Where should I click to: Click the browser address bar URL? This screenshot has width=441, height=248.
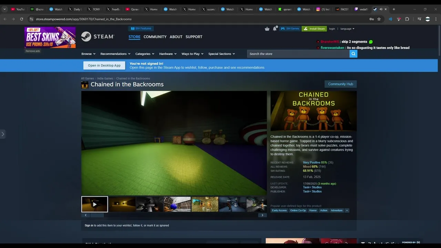pyautogui.click(x=84, y=19)
